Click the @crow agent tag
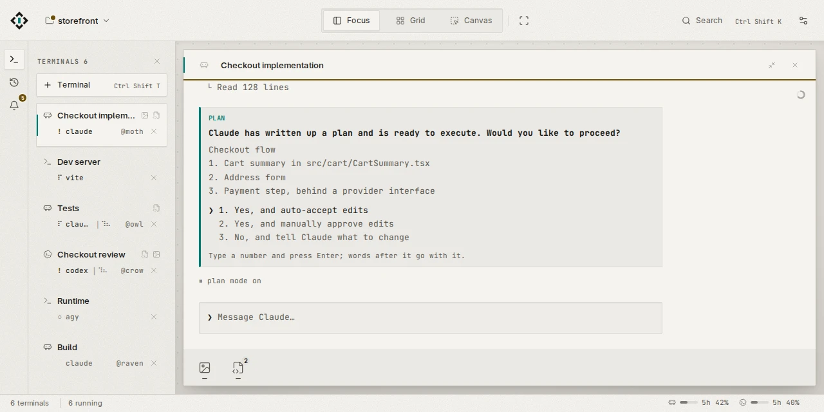The width and height of the screenshot is (824, 412). click(132, 270)
